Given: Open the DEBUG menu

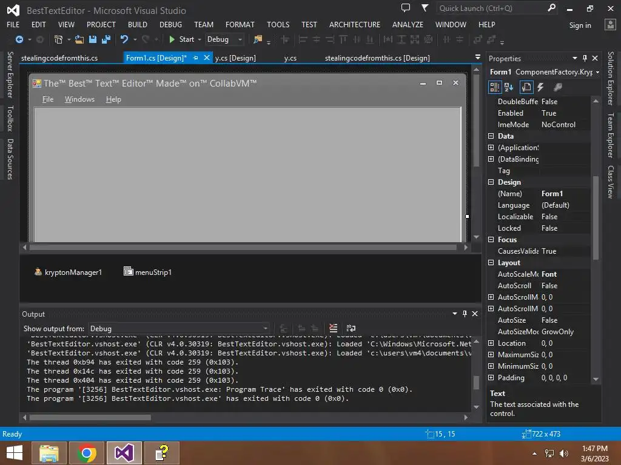Looking at the screenshot, I should (170, 24).
